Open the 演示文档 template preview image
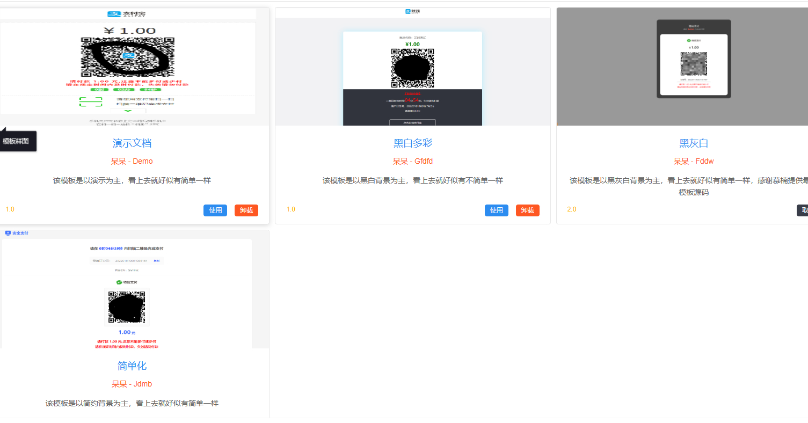This screenshot has width=808, height=423. 134,67
